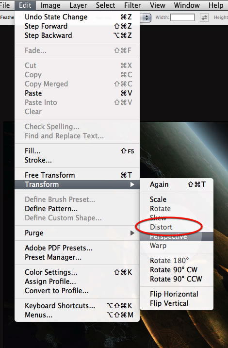
Task: Expand the Purge submenu arrow
Action: [132, 233]
